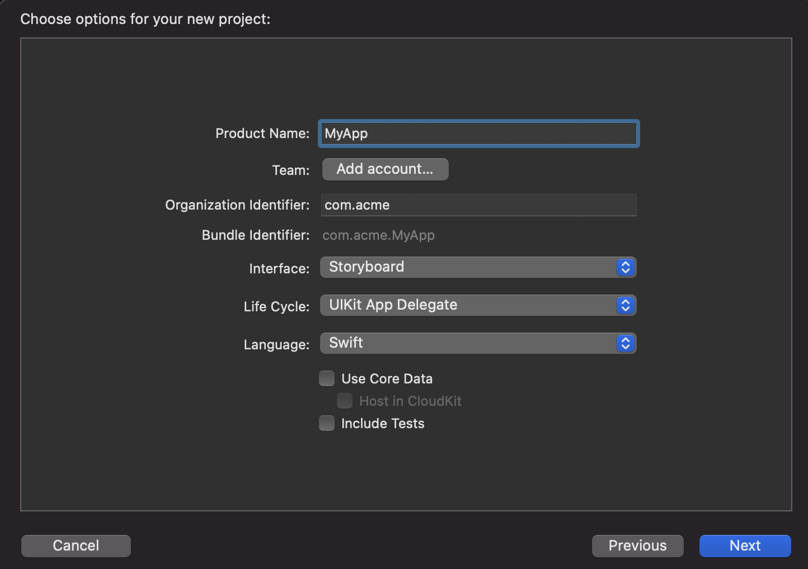Enable the Host in CloudKit checkbox

click(345, 401)
